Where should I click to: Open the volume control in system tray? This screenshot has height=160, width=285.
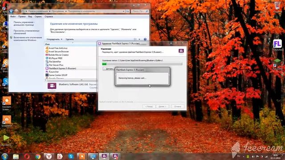point(253,156)
